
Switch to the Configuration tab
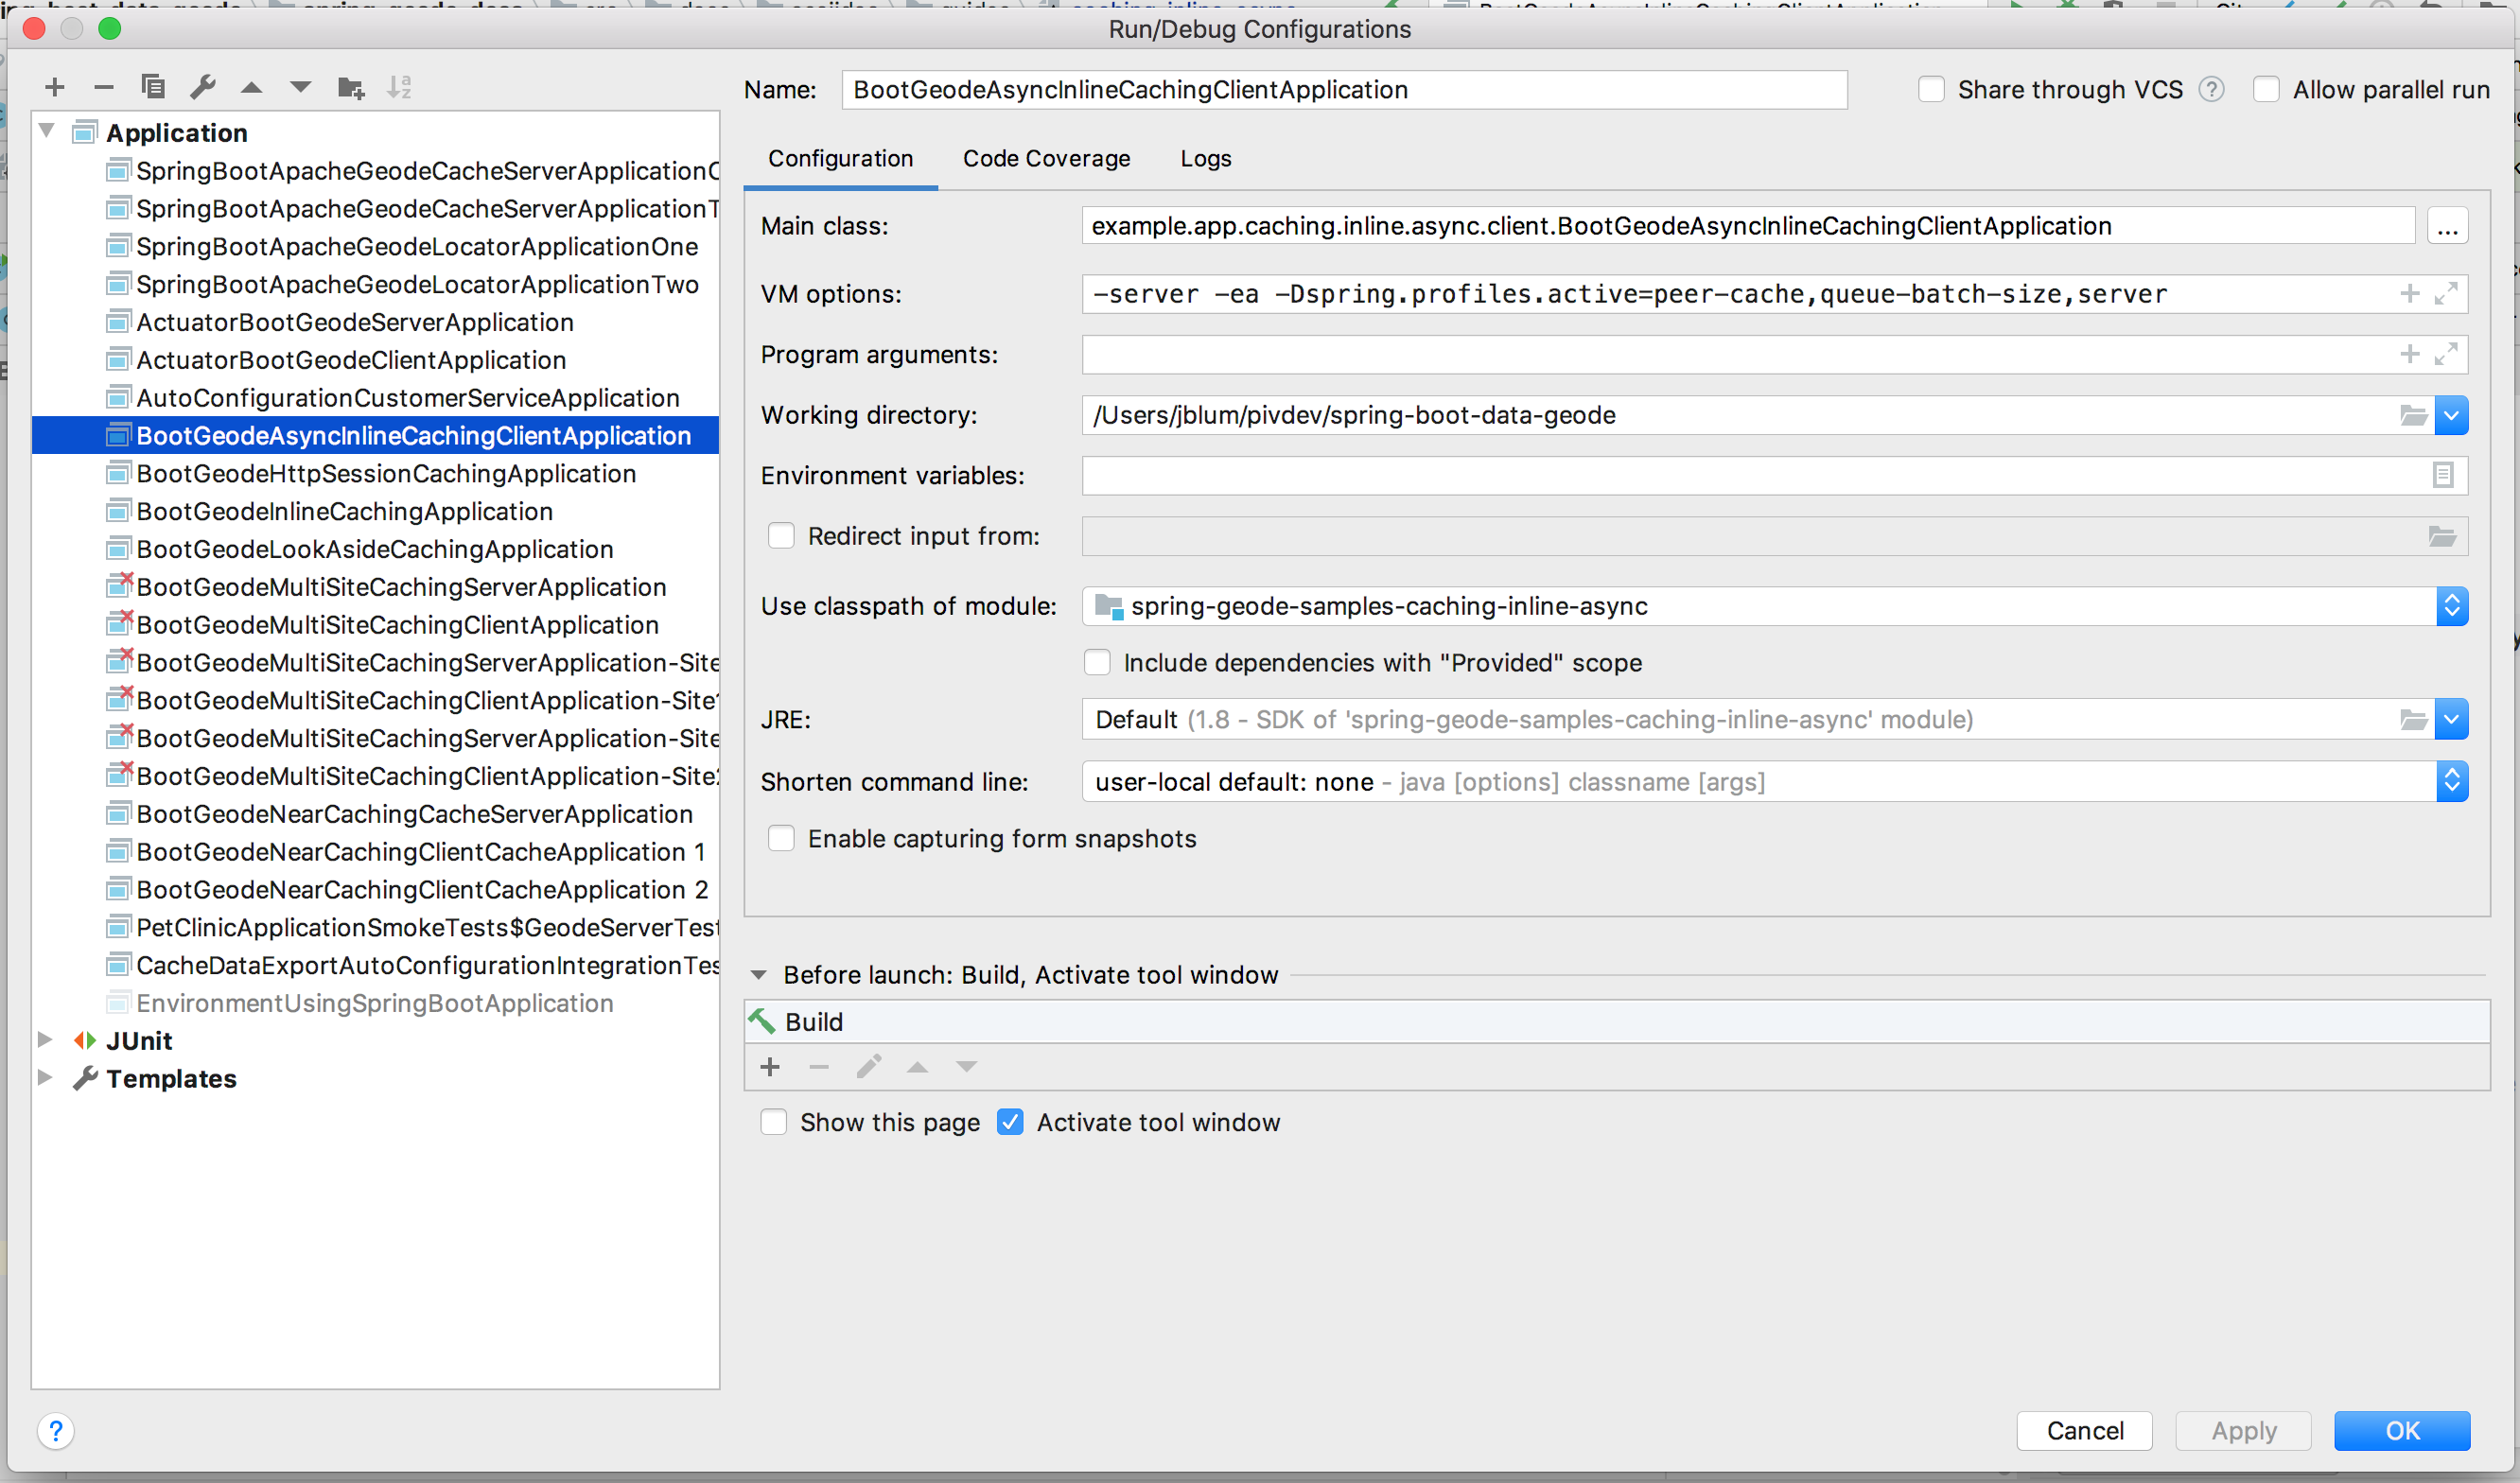pos(841,159)
